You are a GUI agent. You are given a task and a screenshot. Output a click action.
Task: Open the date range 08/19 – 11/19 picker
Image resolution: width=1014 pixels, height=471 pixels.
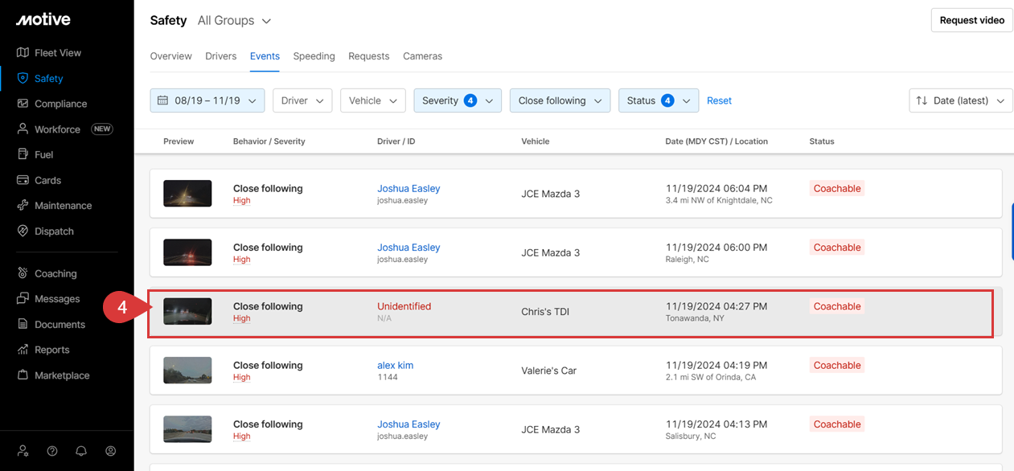[207, 100]
